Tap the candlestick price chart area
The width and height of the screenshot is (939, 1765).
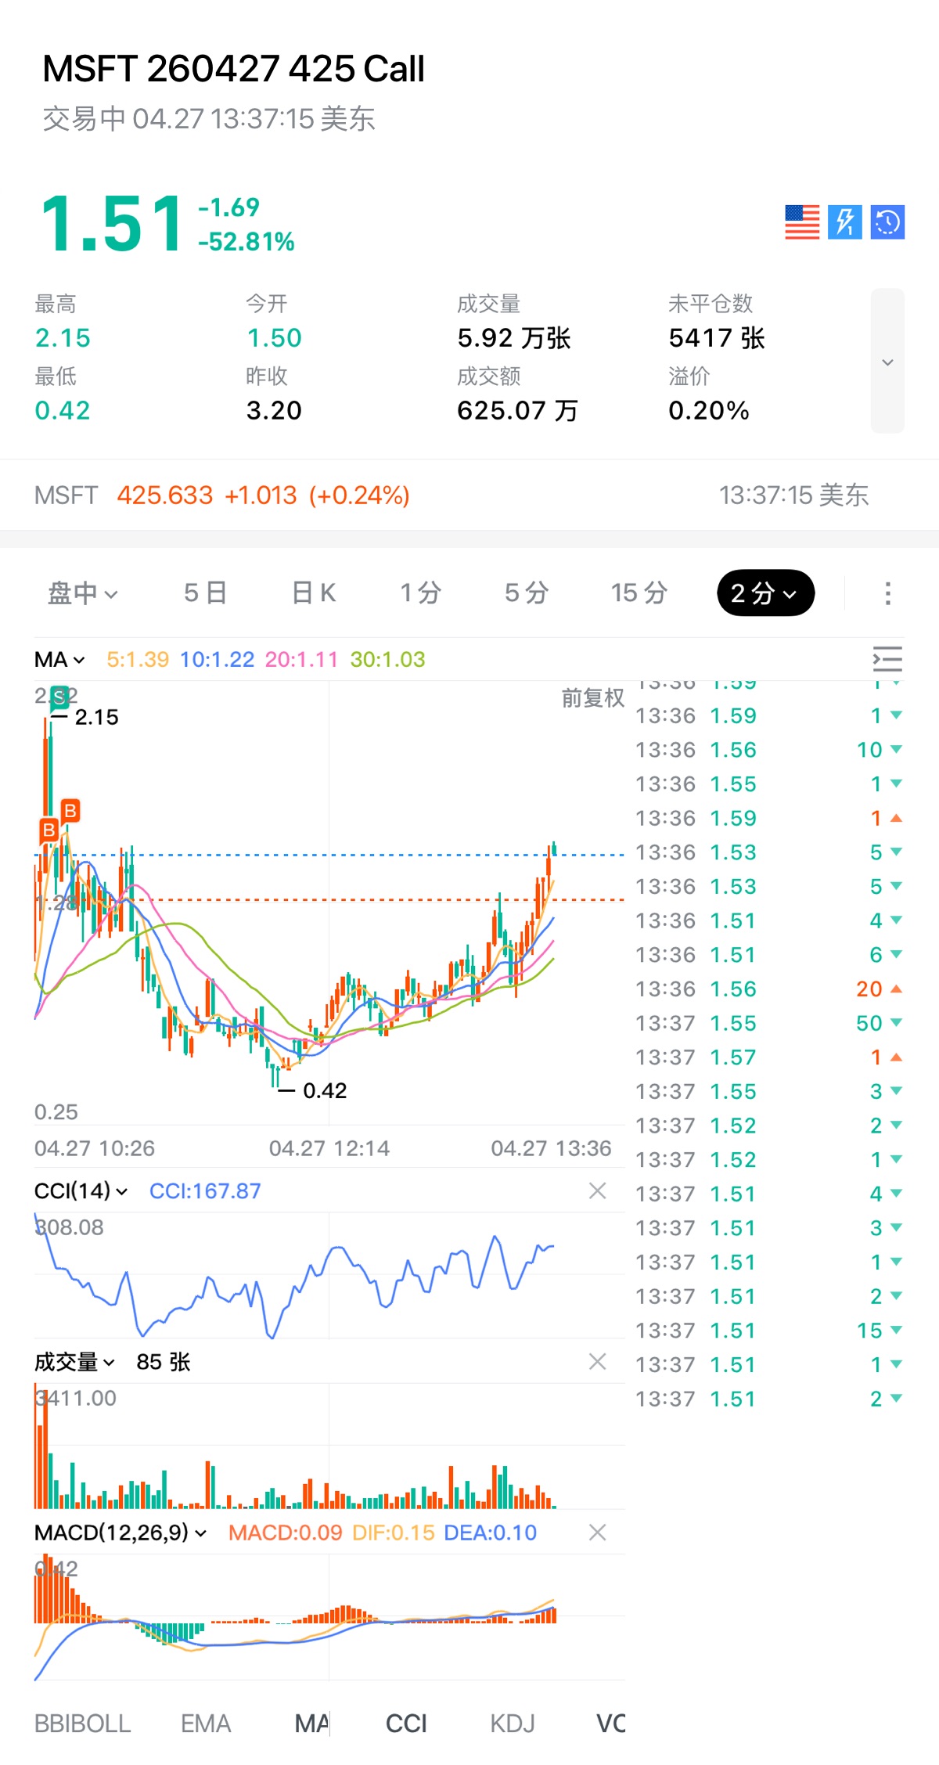(x=329, y=904)
